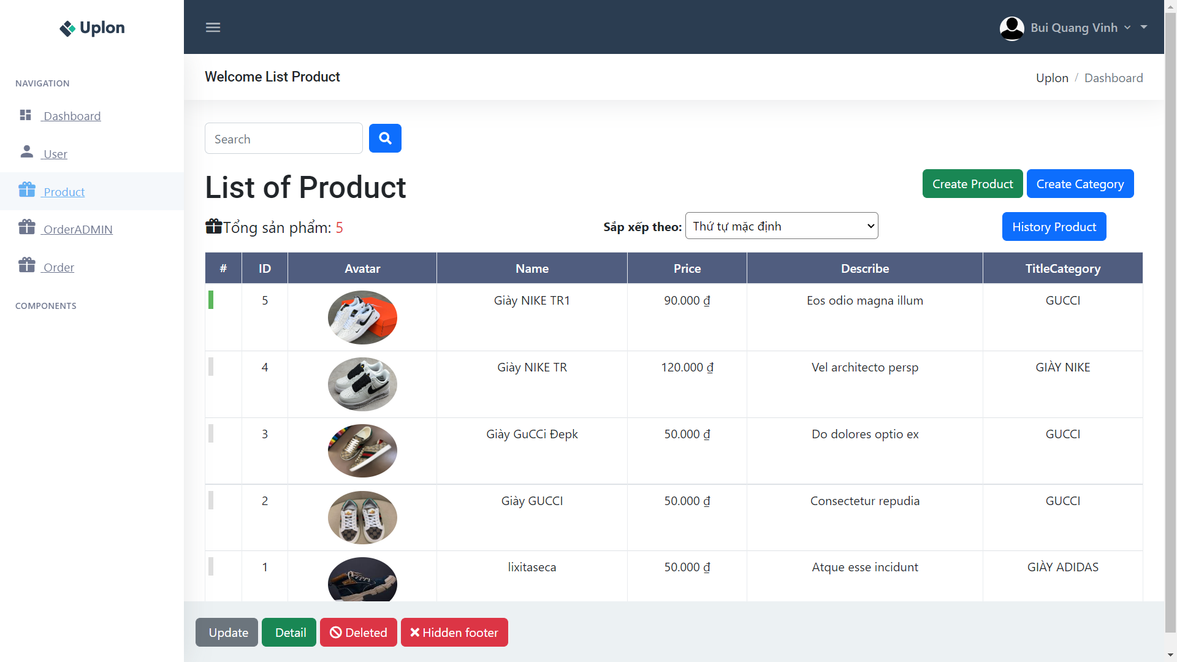The height and width of the screenshot is (662, 1177).
Task: Click inside the Search input field
Action: (283, 138)
